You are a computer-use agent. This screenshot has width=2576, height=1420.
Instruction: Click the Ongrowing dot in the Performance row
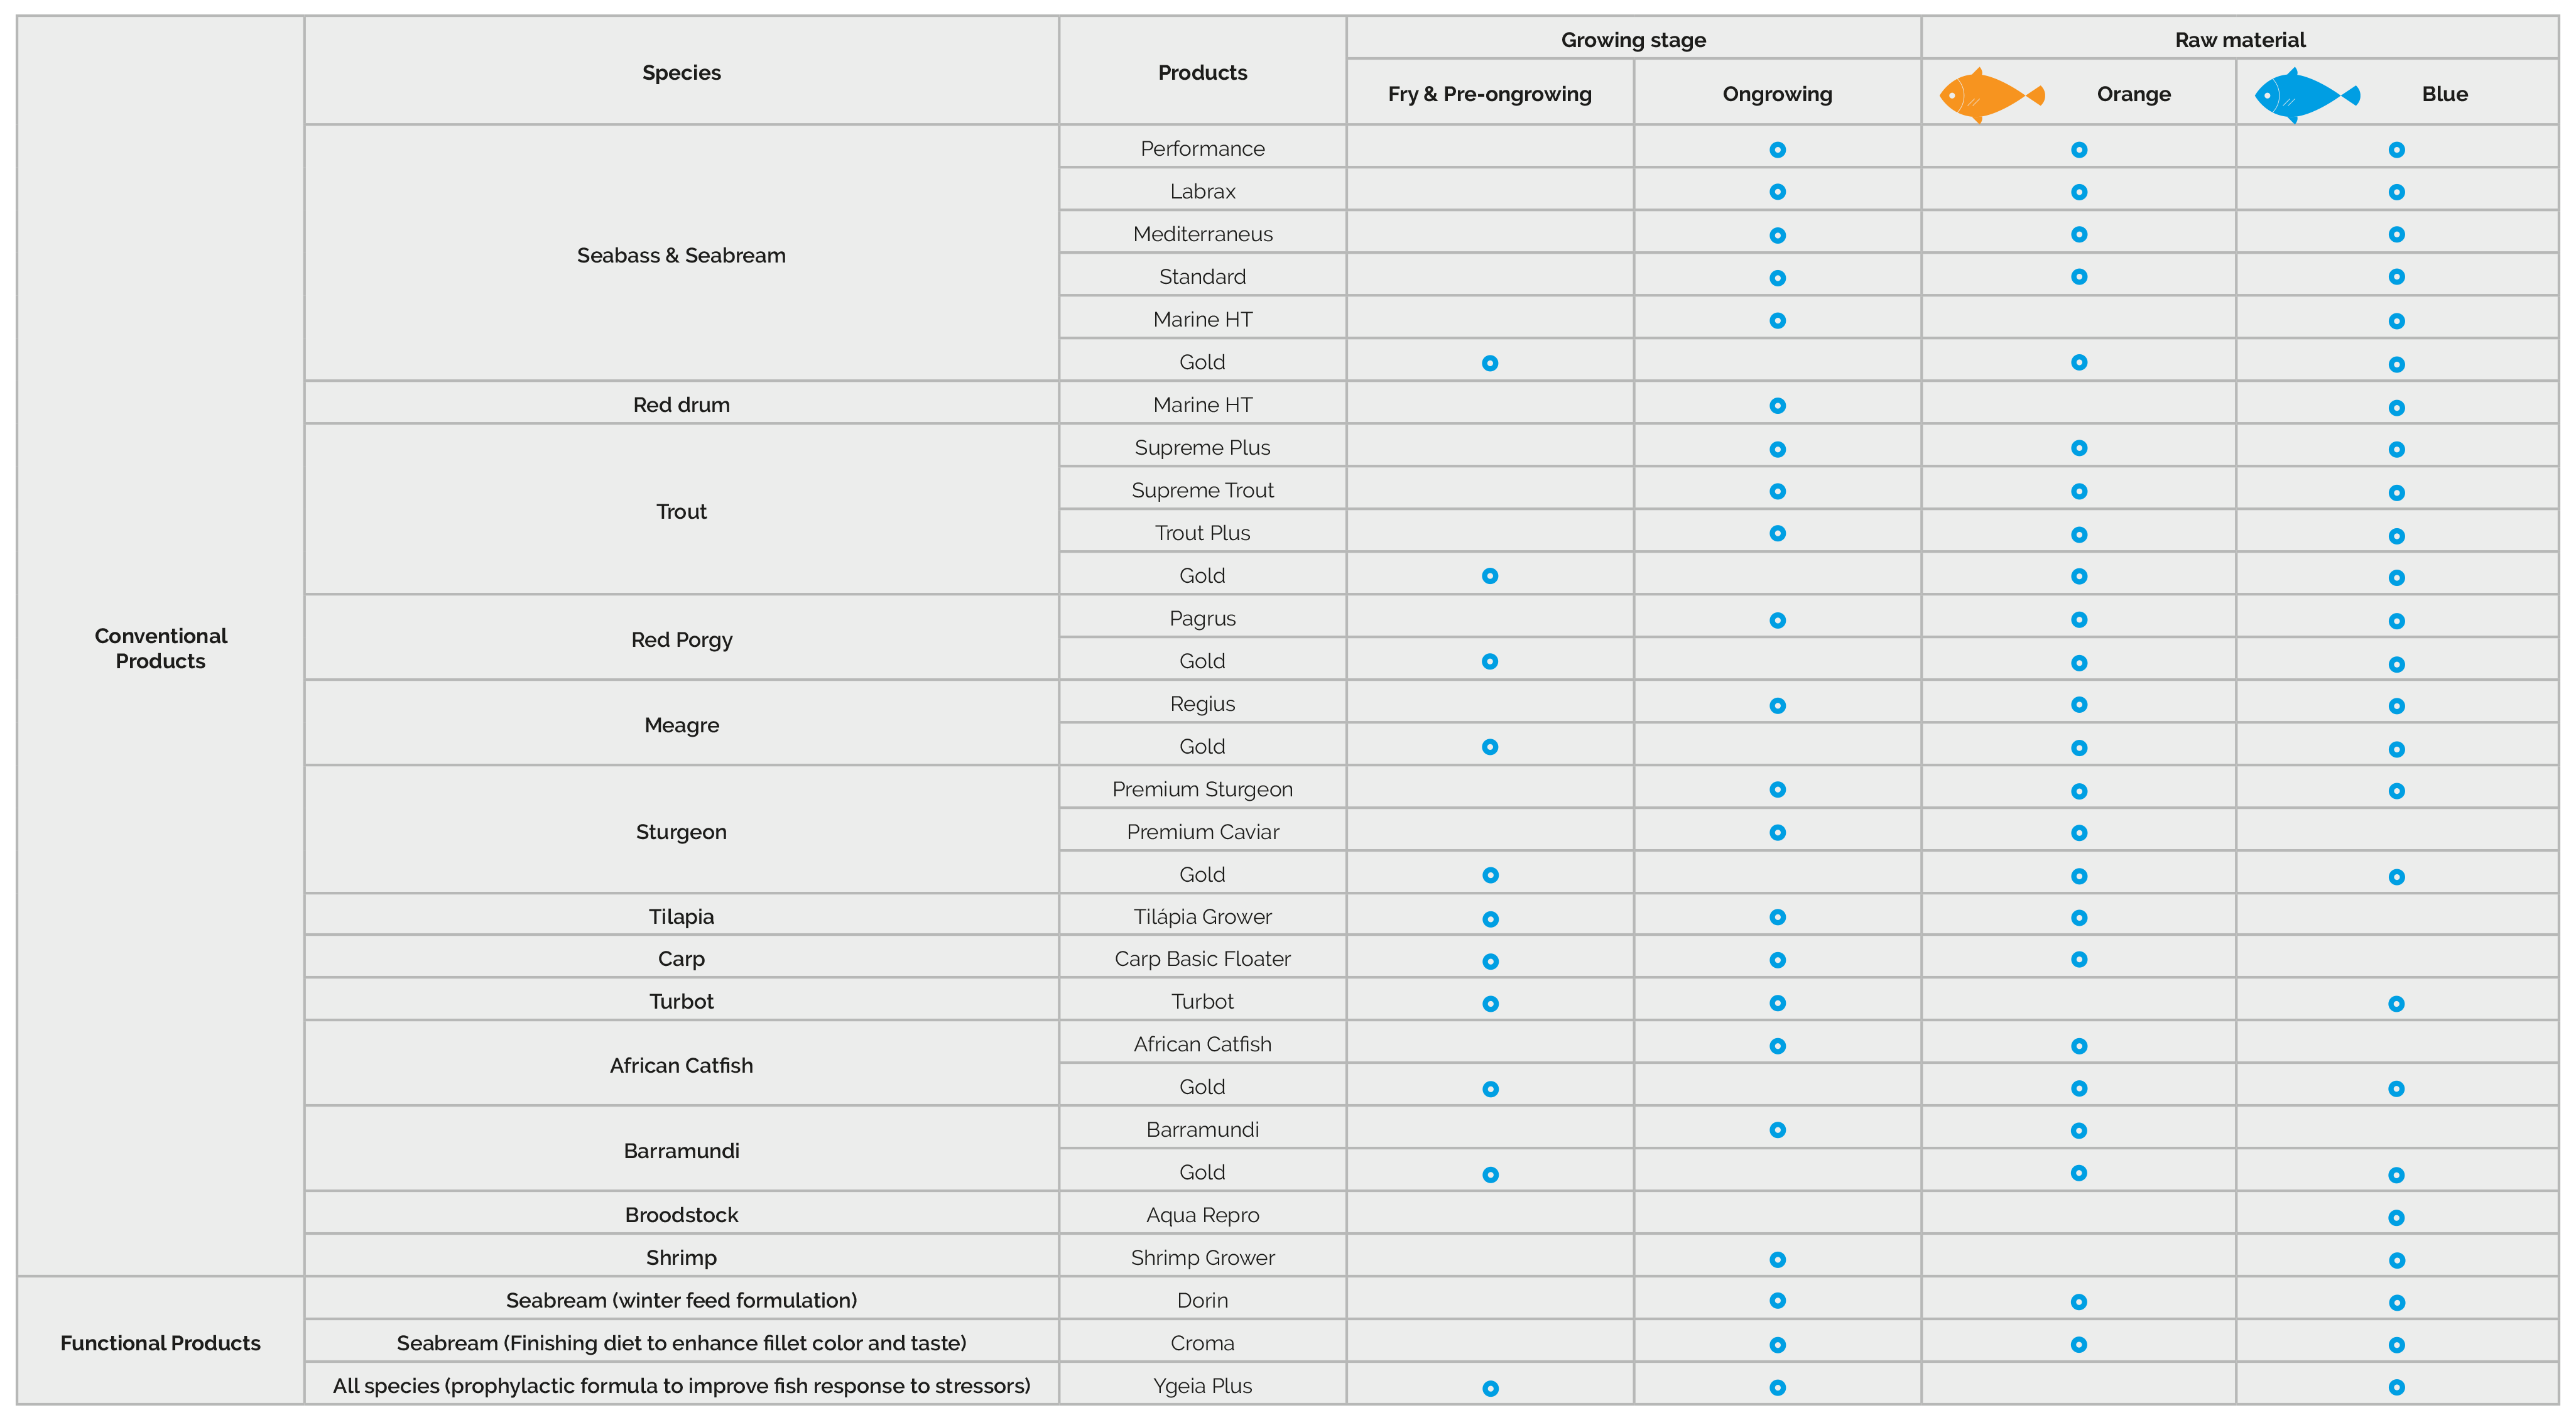coord(1777,150)
